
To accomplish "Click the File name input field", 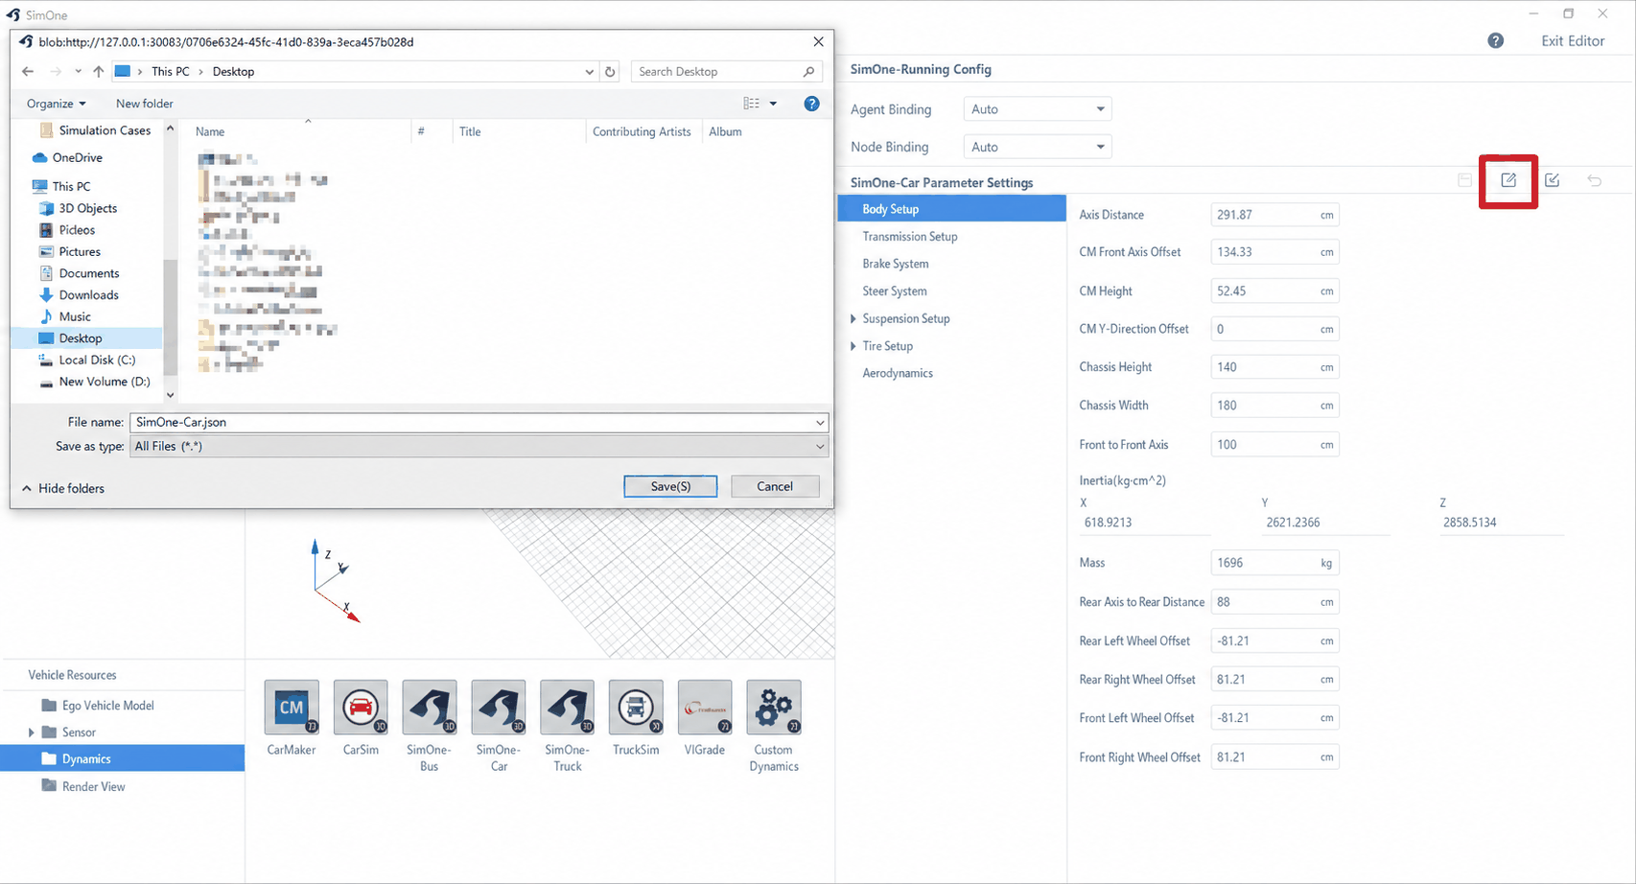I will [x=479, y=422].
